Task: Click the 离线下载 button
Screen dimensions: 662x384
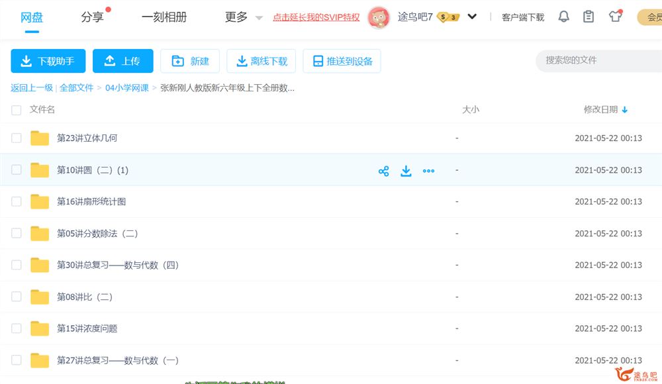Action: pyautogui.click(x=261, y=61)
